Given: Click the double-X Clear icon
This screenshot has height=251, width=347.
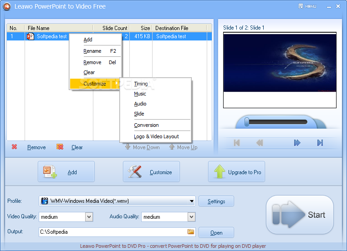Looking at the screenshot, I should [x=60, y=147].
